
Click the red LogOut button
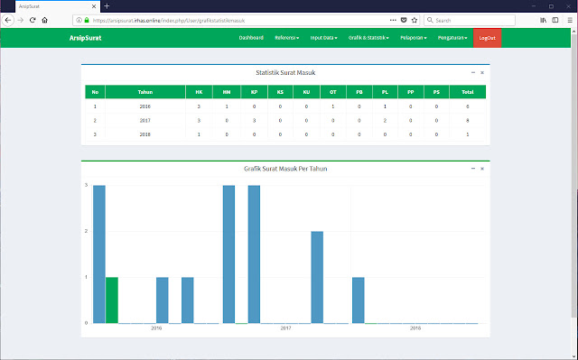pyautogui.click(x=487, y=38)
